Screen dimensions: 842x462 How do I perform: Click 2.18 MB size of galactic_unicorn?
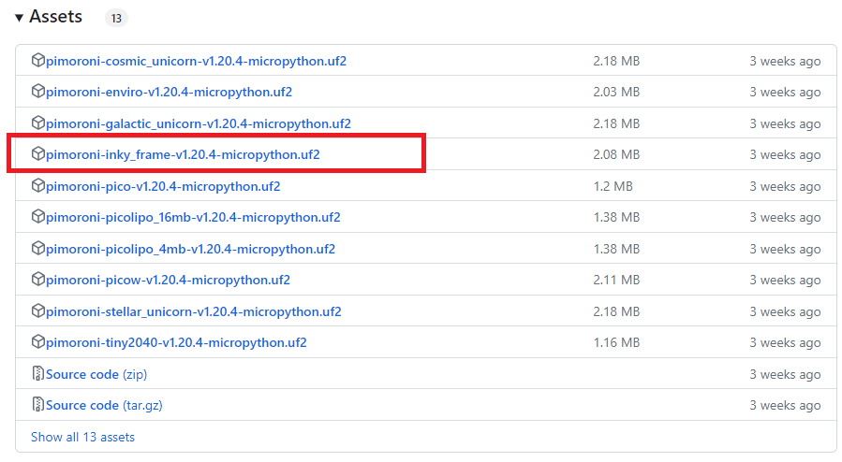pyautogui.click(x=616, y=123)
